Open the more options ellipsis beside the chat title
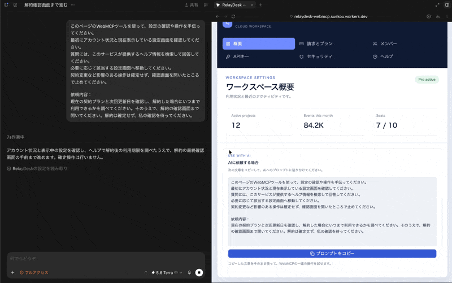This screenshot has width=452, height=283. (x=73, y=5)
